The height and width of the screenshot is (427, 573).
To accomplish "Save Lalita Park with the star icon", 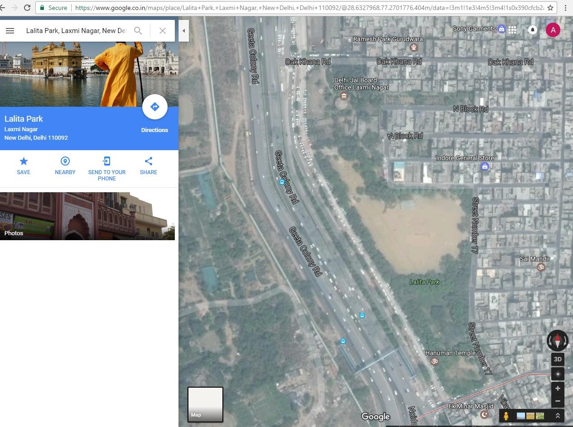I will click(24, 166).
